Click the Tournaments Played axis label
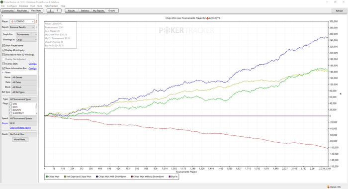The image size is (348, 189). tap(186, 172)
